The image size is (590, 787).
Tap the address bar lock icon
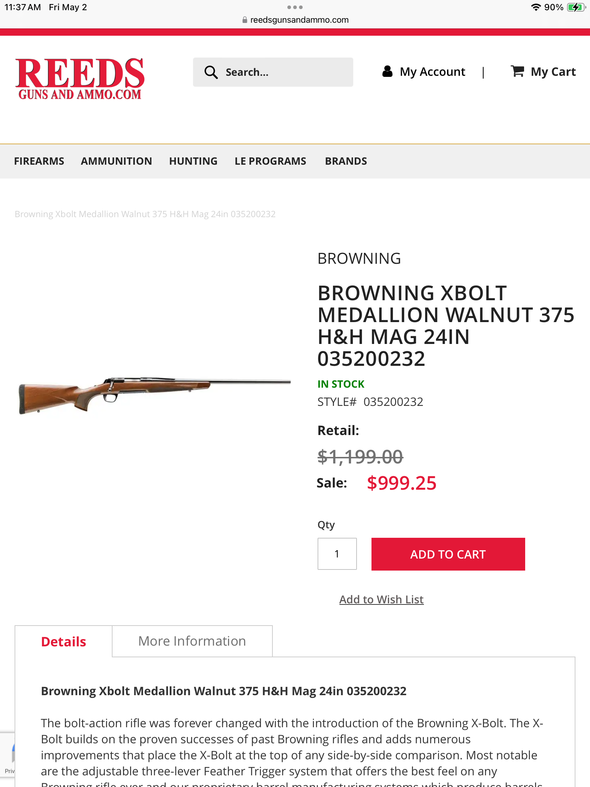[245, 20]
